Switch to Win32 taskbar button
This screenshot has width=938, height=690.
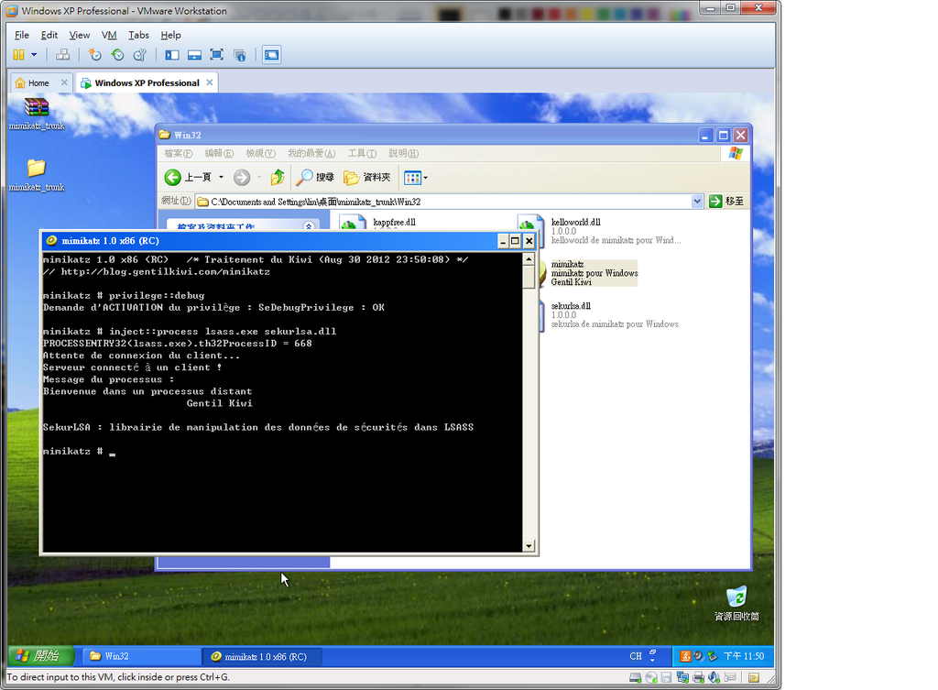pos(141,656)
